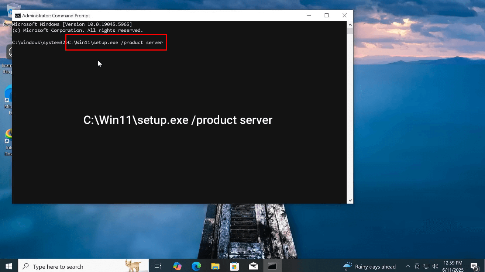This screenshot has width=485, height=272.
Task: Open Action Center notifications
Action: pos(474,266)
